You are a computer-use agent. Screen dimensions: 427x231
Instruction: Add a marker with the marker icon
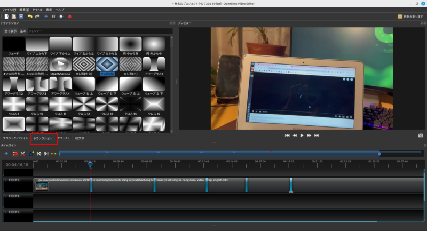[31, 154]
